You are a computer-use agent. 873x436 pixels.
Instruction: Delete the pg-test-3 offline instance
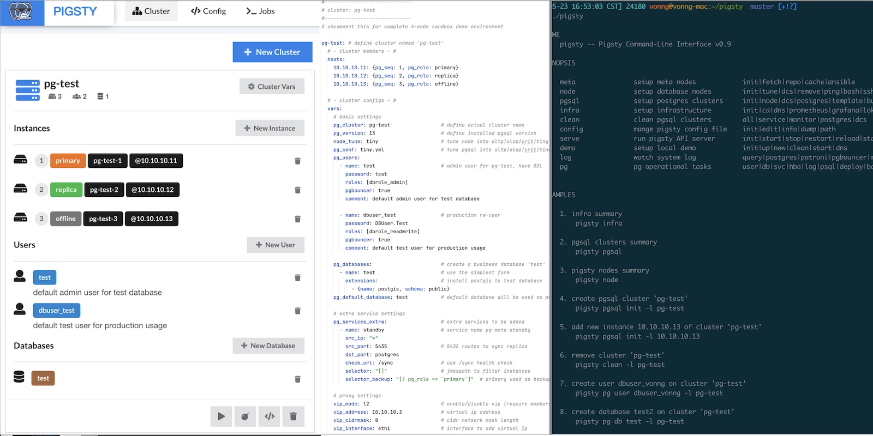[x=297, y=219]
